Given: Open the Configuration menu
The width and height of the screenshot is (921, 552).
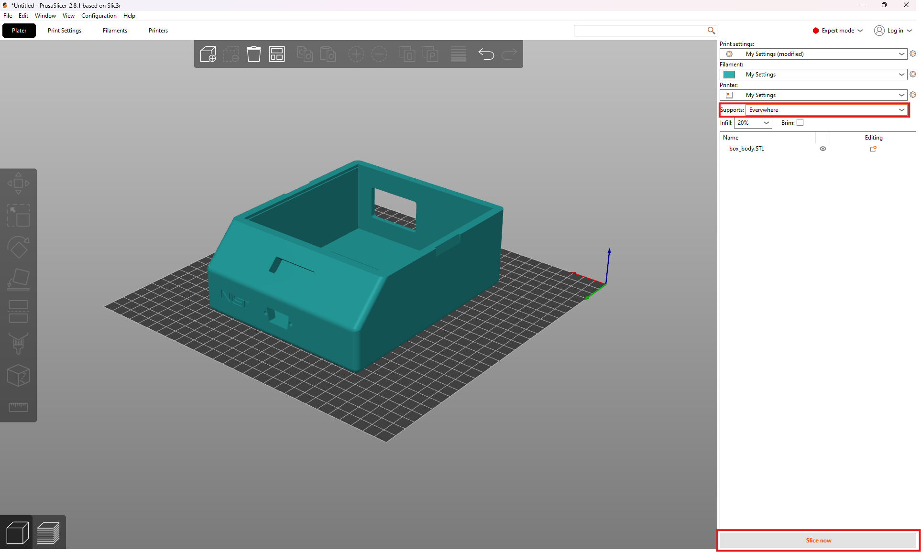Looking at the screenshot, I should pos(99,16).
